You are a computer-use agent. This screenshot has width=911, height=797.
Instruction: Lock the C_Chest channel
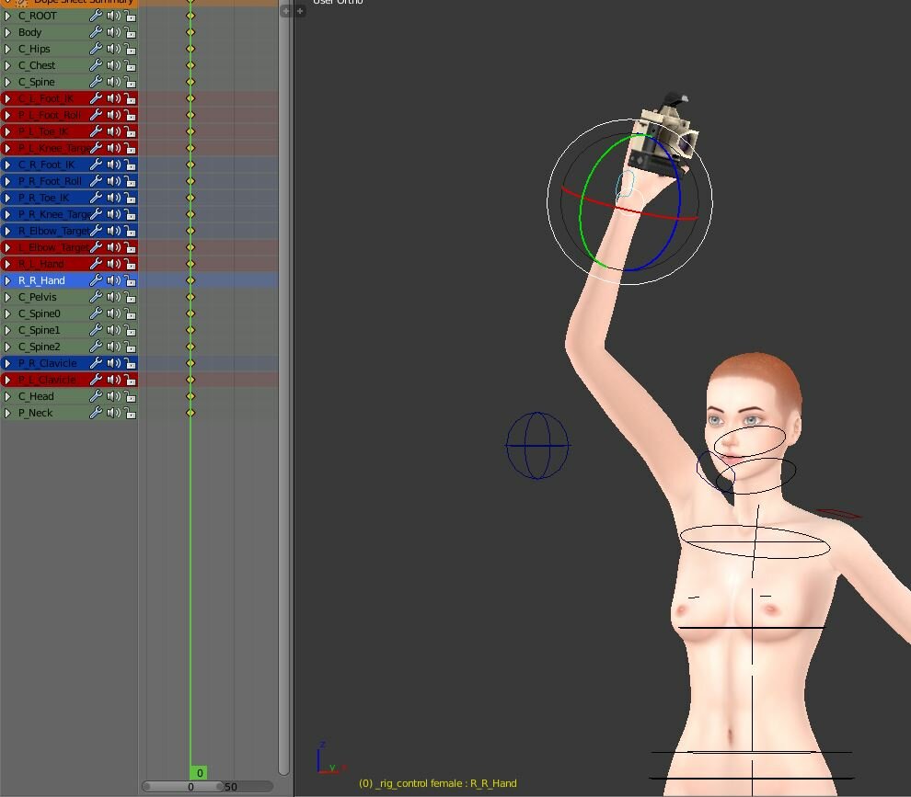[130, 65]
